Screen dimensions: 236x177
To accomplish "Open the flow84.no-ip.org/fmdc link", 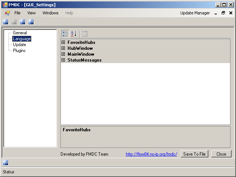I will point(152,154).
